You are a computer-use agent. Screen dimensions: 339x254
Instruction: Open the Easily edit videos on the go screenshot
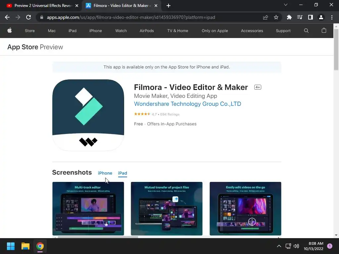[x=245, y=209]
